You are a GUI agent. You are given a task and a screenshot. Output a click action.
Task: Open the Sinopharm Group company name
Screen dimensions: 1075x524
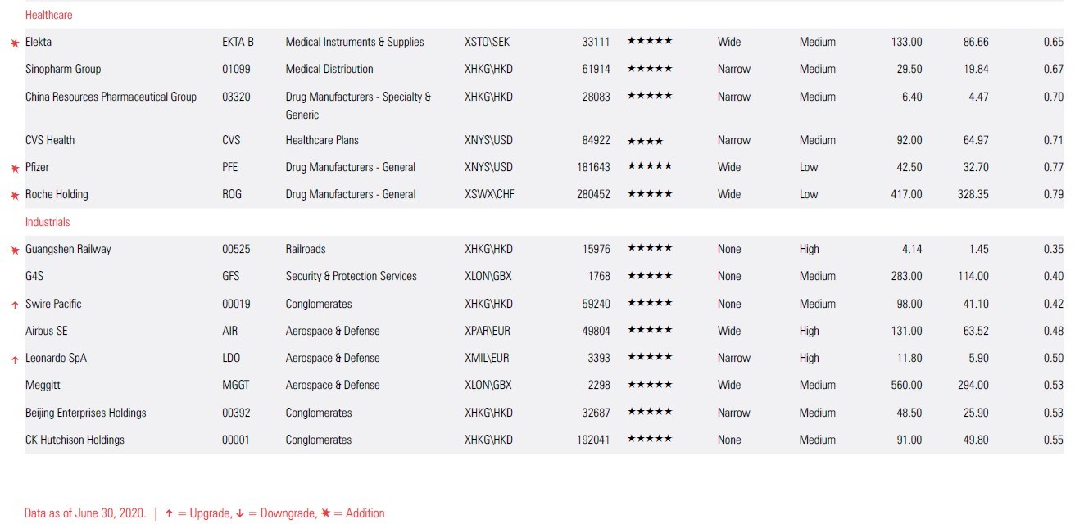[x=63, y=69]
